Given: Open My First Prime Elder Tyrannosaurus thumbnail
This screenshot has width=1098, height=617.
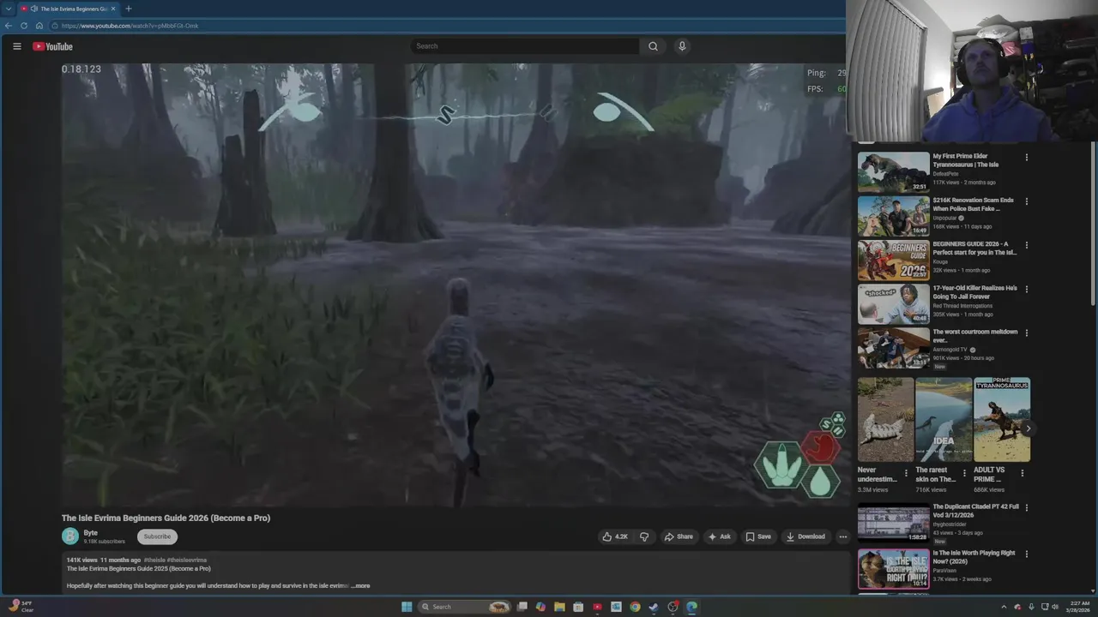Looking at the screenshot, I should pyautogui.click(x=893, y=171).
